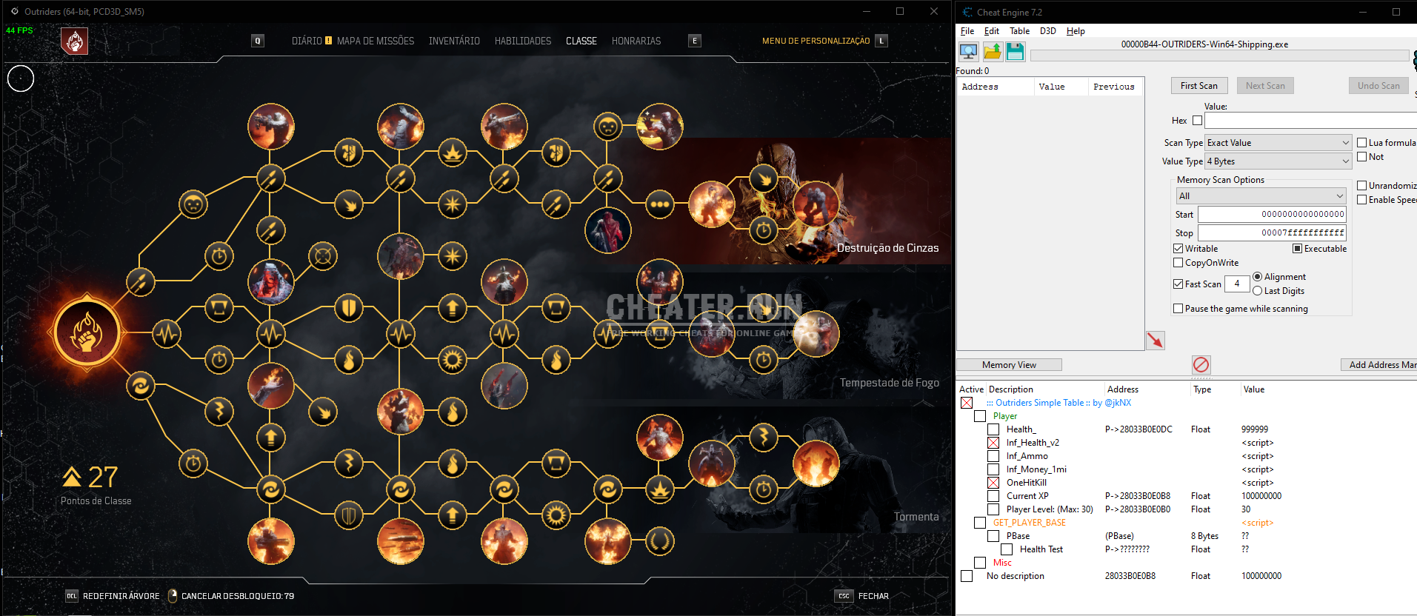This screenshot has width=1417, height=616.
Task: Click the E key next-tab icon
Action: [695, 41]
